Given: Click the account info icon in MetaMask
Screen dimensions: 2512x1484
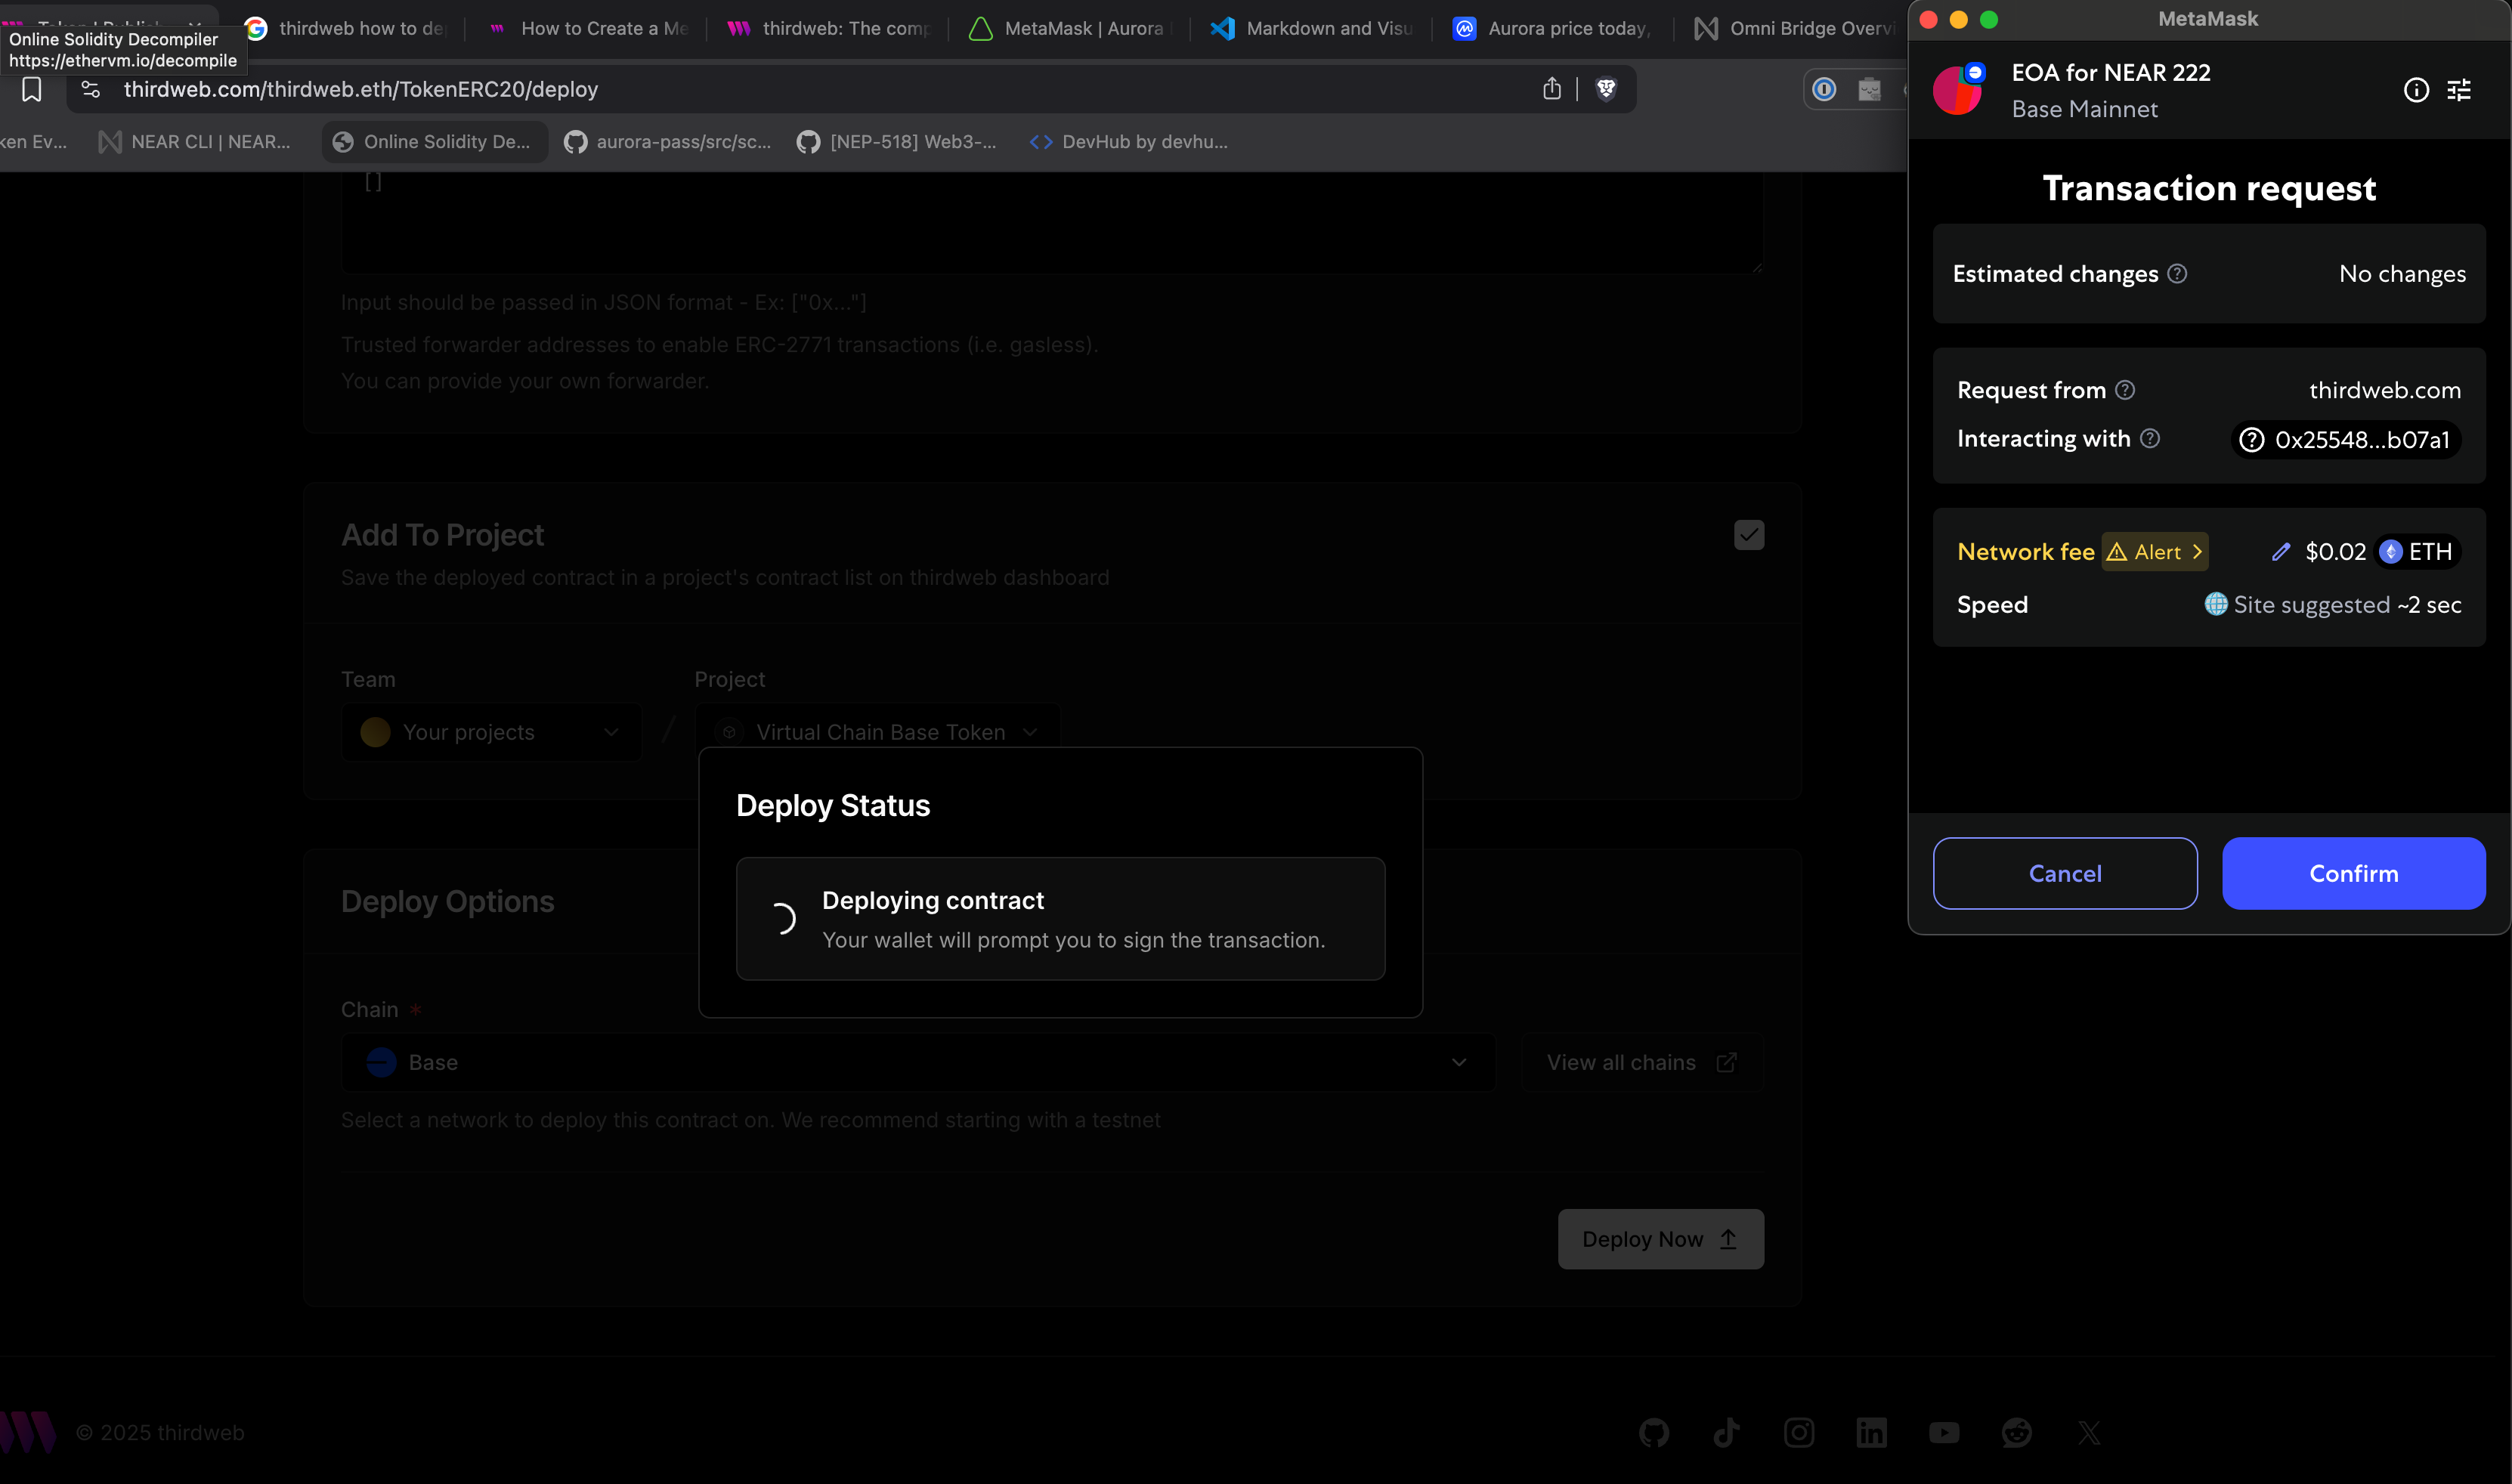Looking at the screenshot, I should pos(2417,89).
